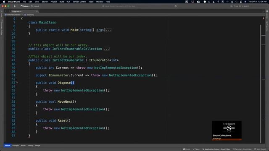Switch to the Merge tab

(x=37, y=146)
